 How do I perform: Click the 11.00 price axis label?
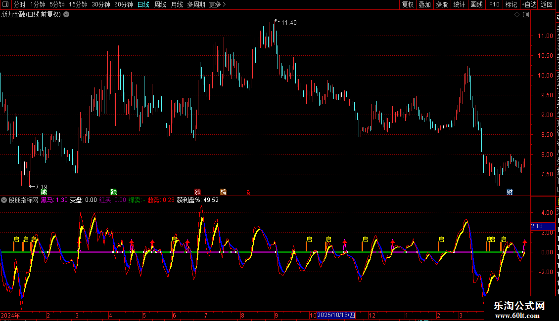(545, 36)
